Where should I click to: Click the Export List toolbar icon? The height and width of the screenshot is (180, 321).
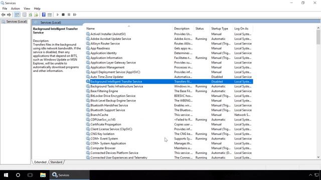36,14
